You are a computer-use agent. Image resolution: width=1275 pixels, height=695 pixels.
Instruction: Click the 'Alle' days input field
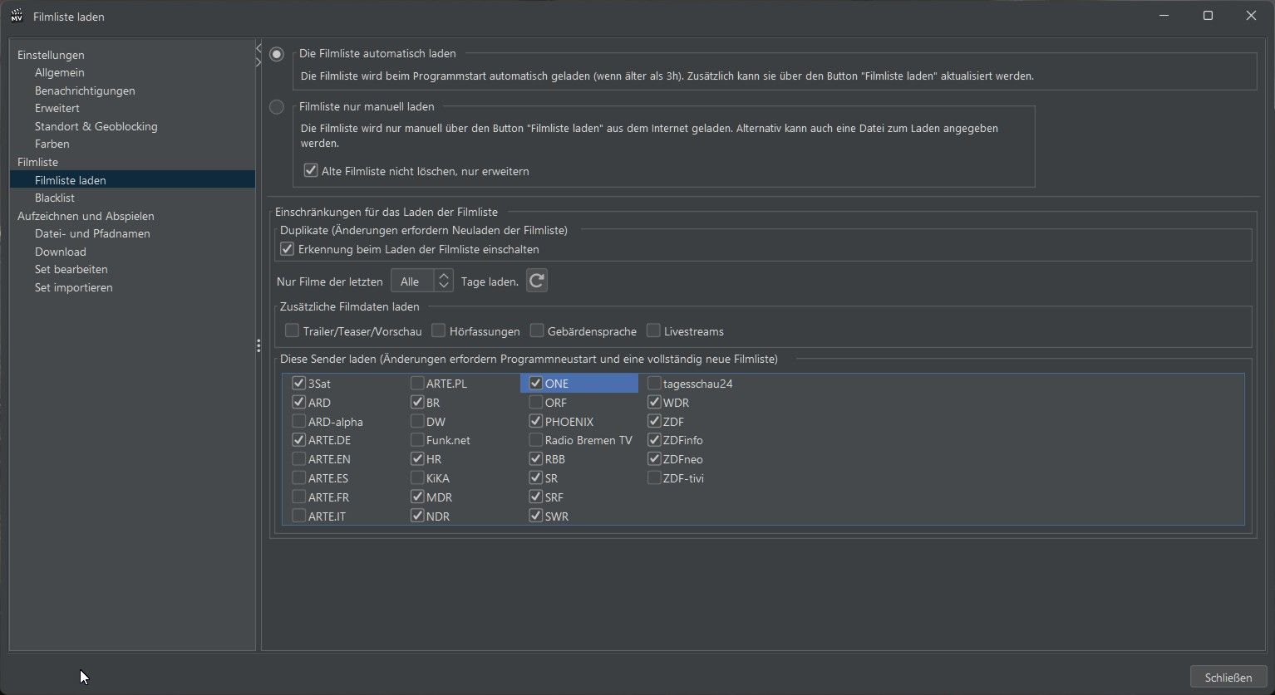(412, 281)
